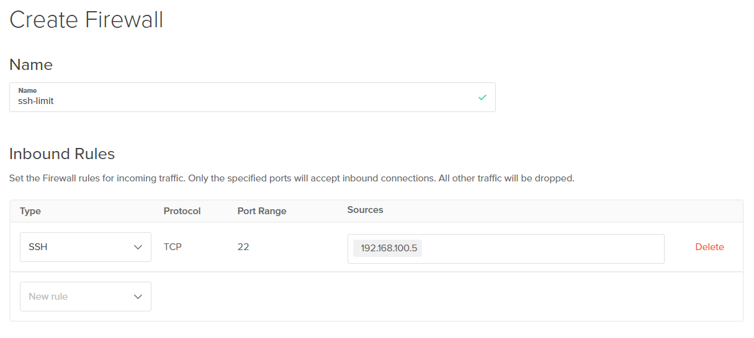
Task: Click the port range value 22
Action: pyautogui.click(x=243, y=246)
